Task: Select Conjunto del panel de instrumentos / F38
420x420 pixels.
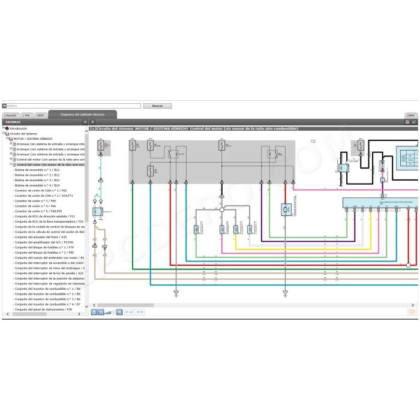Action: 43,310
